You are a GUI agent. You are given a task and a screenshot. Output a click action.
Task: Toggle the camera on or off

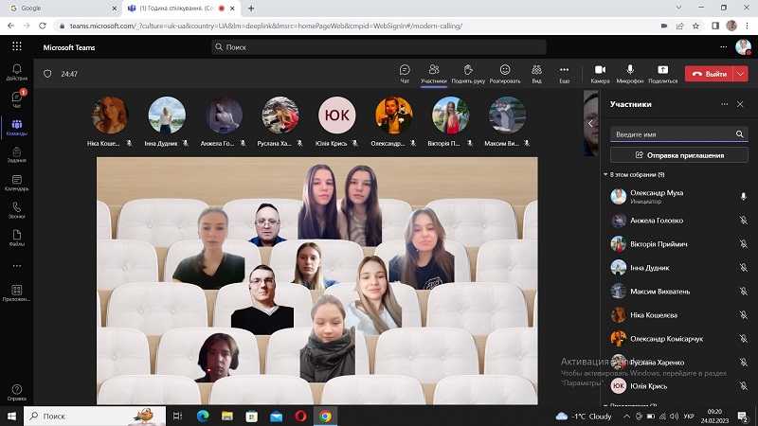[600, 73]
